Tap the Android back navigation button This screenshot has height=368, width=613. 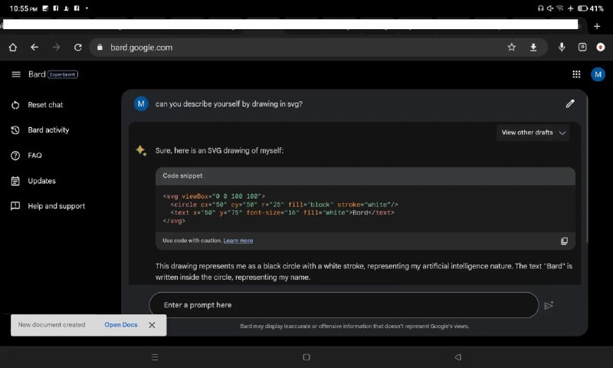click(457, 357)
